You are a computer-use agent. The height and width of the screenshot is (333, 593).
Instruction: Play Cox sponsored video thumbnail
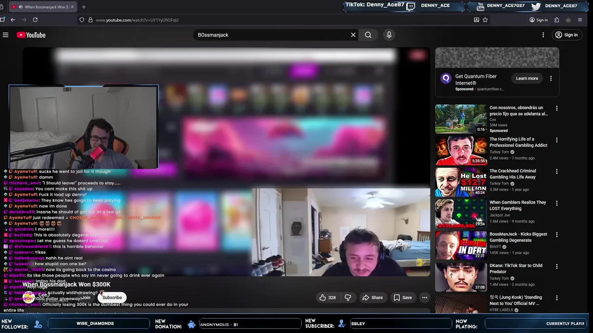[461, 119]
